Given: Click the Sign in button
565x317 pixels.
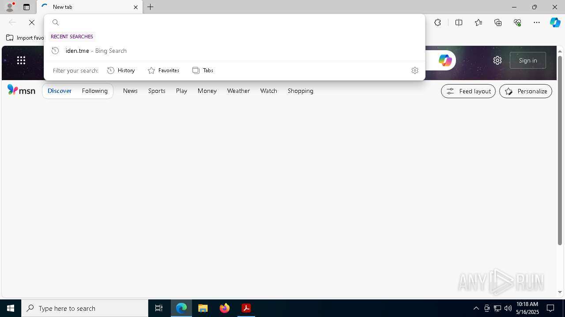Looking at the screenshot, I should (x=528, y=60).
